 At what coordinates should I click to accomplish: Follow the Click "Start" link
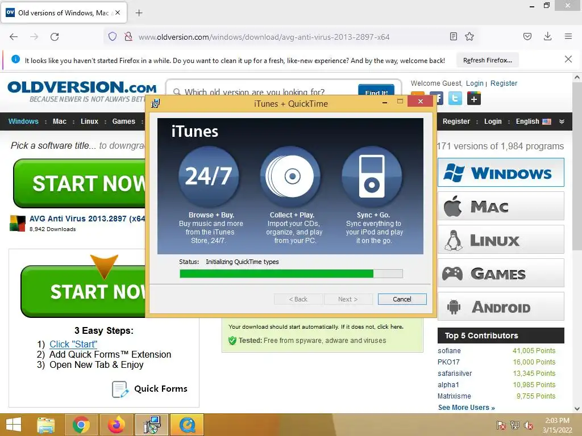click(x=73, y=344)
